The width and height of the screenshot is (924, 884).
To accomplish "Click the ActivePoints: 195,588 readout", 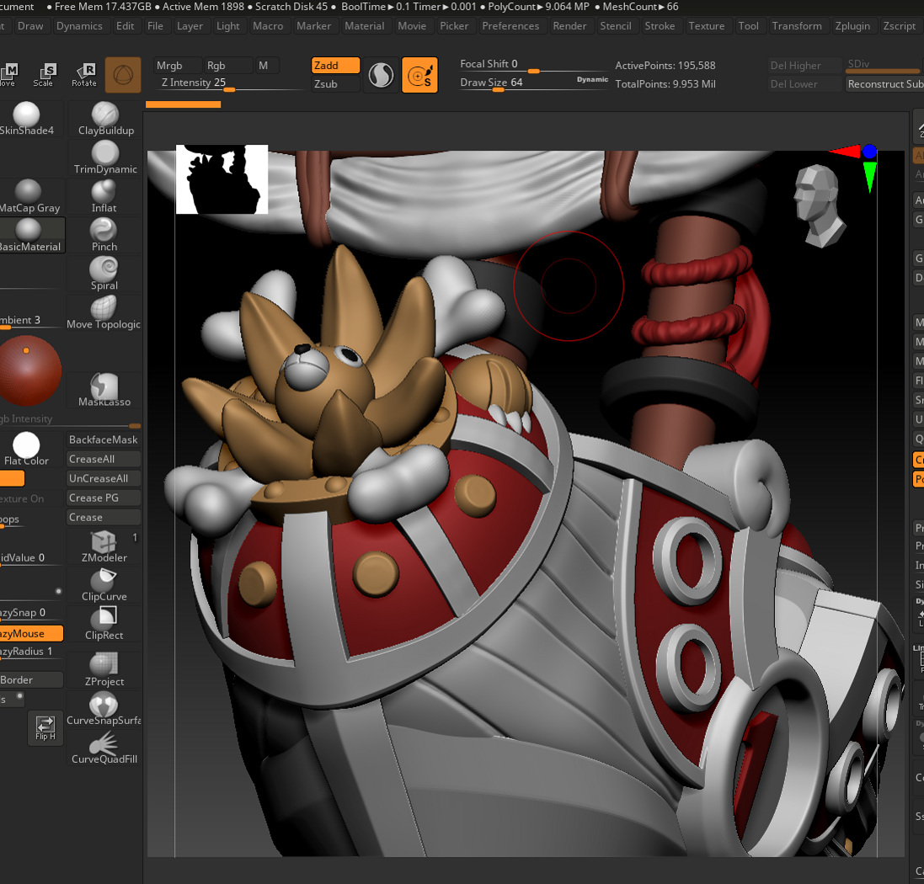I will (x=665, y=66).
